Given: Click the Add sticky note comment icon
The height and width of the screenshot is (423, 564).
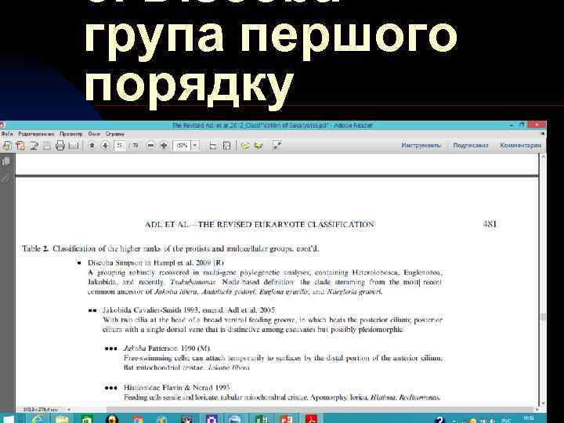Looking at the screenshot, I should (x=245, y=146).
